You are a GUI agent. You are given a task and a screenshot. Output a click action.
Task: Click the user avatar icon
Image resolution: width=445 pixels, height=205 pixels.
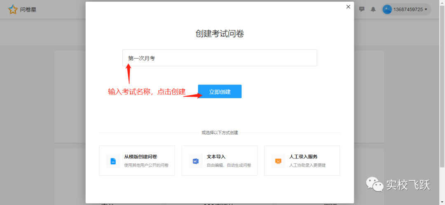pos(387,9)
